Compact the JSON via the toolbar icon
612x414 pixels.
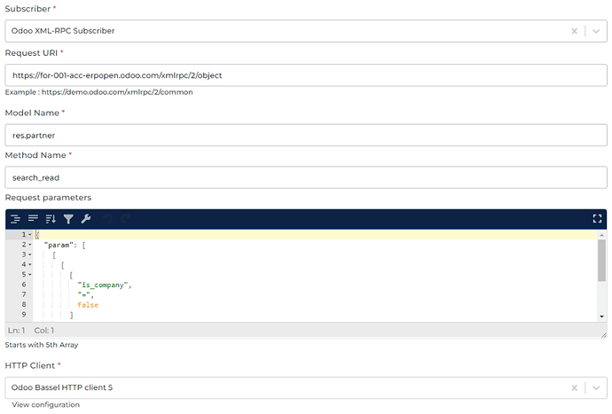tap(33, 219)
